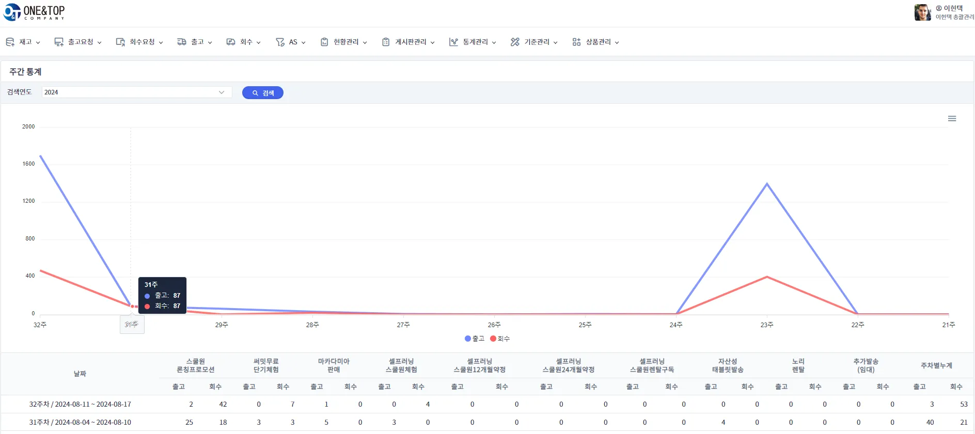Open the 기준관리 menu
975x434 pixels.
coord(534,42)
